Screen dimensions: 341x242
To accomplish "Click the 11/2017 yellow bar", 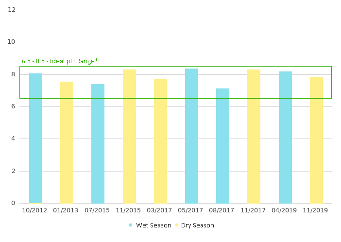I will pos(254,137).
